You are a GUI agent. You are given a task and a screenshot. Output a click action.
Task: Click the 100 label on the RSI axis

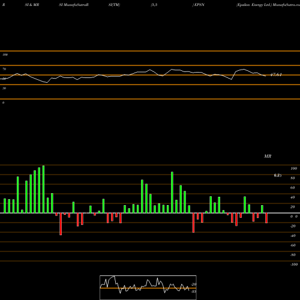pos(5,55)
